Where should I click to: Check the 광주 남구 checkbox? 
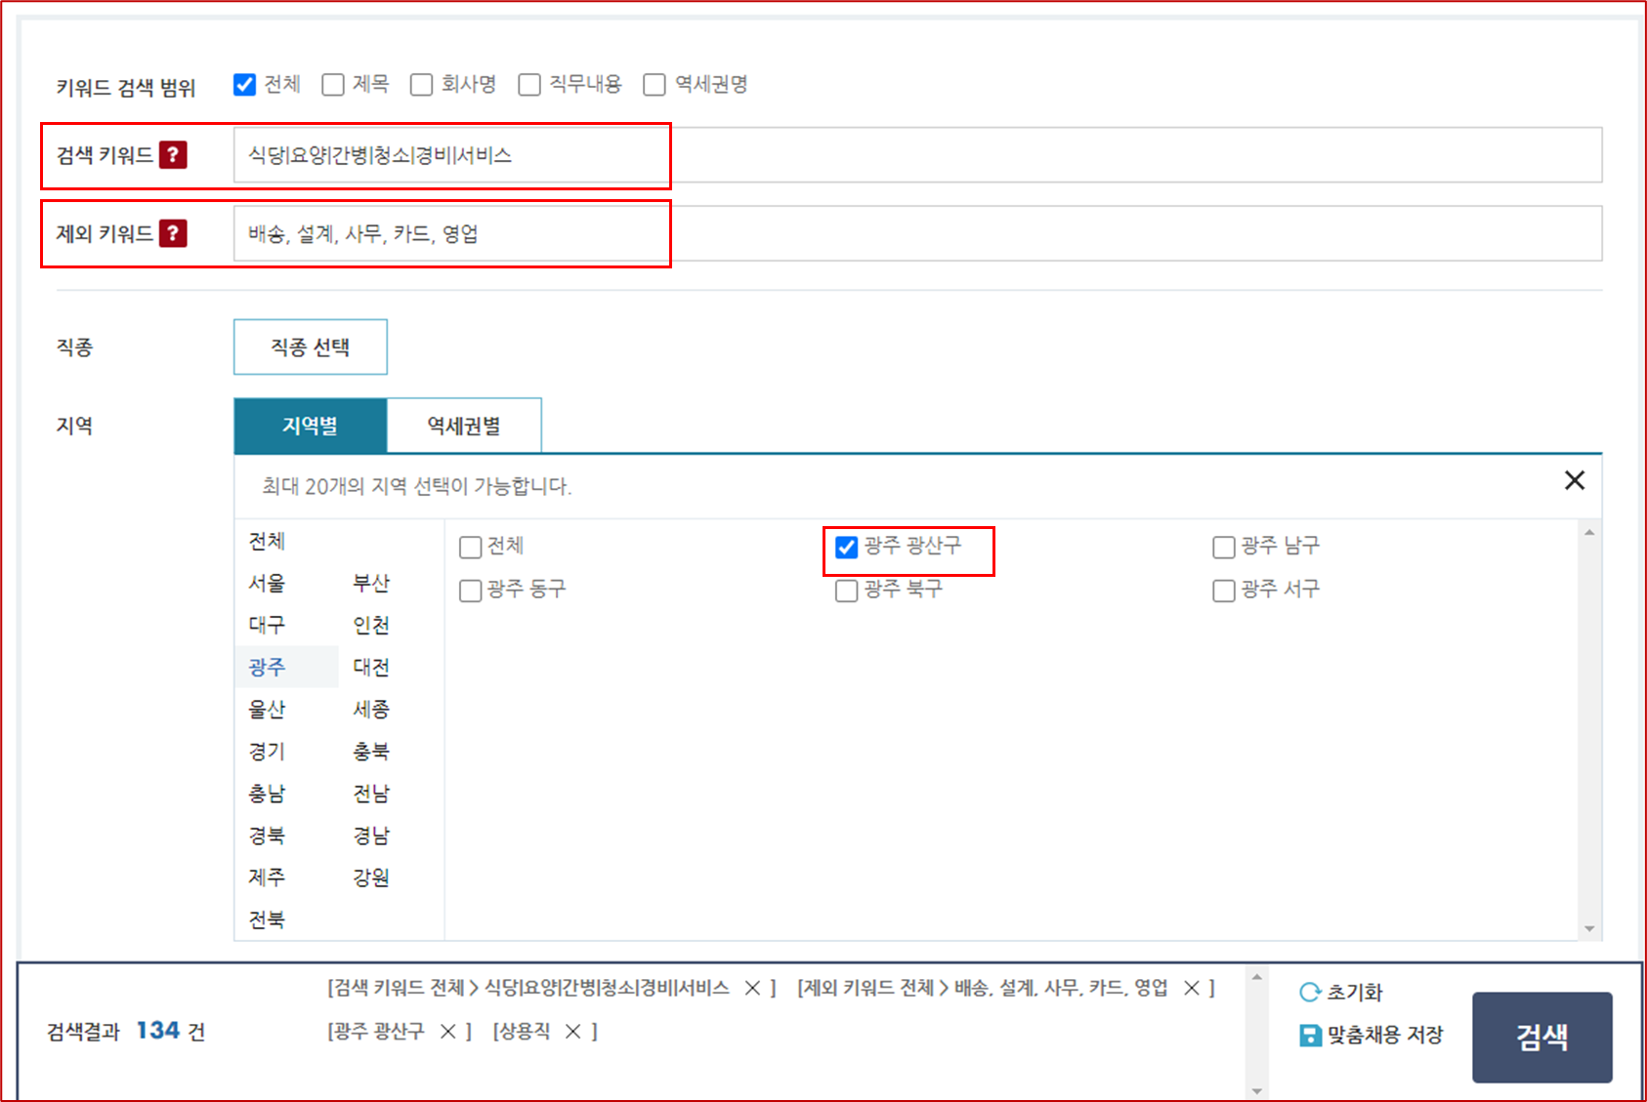pyautogui.click(x=1224, y=547)
